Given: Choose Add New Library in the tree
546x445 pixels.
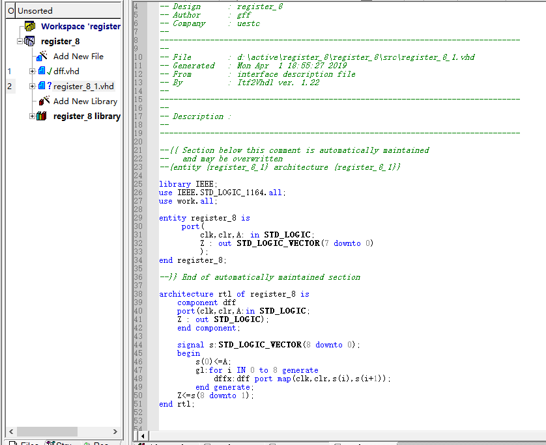Looking at the screenshot, I should 85,101.
